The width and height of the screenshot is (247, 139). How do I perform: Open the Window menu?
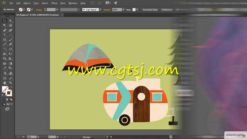[x=73, y=3]
